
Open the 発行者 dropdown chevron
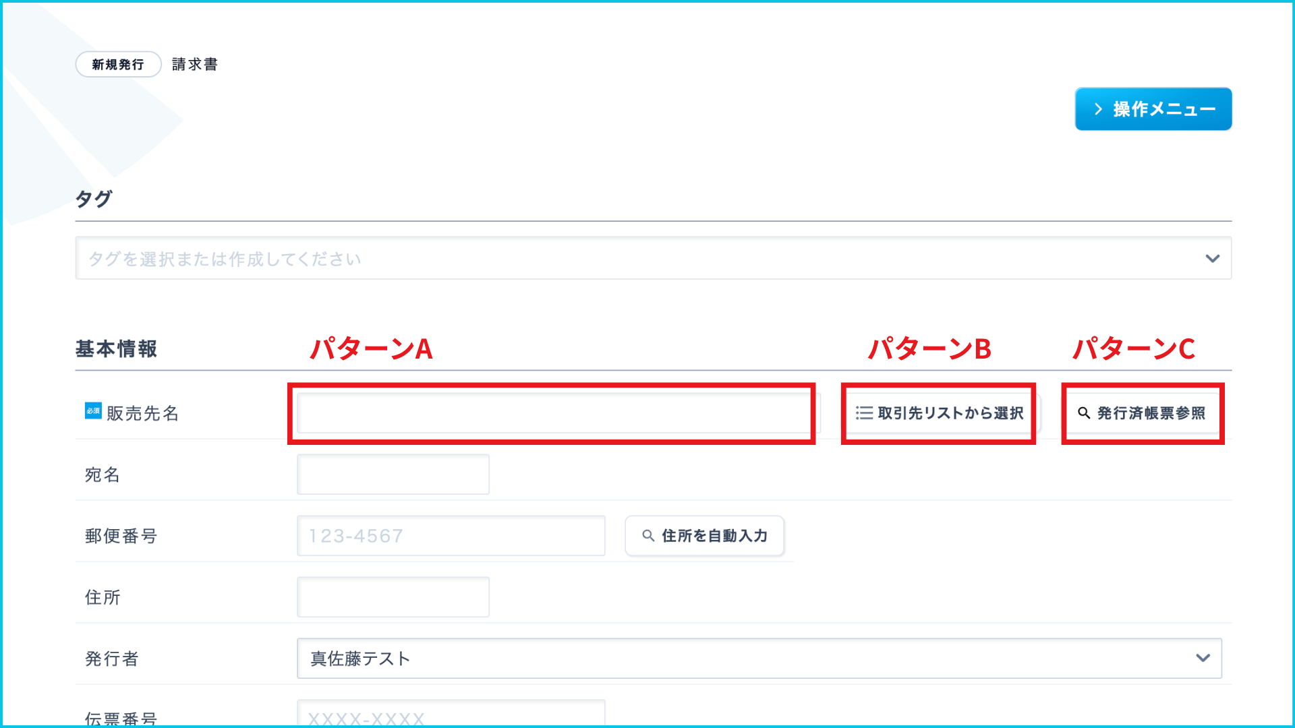pyautogui.click(x=1203, y=658)
